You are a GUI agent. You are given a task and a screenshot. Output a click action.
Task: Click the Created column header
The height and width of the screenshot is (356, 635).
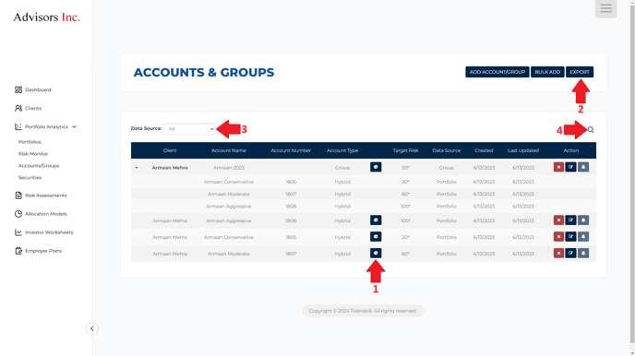[x=484, y=150]
